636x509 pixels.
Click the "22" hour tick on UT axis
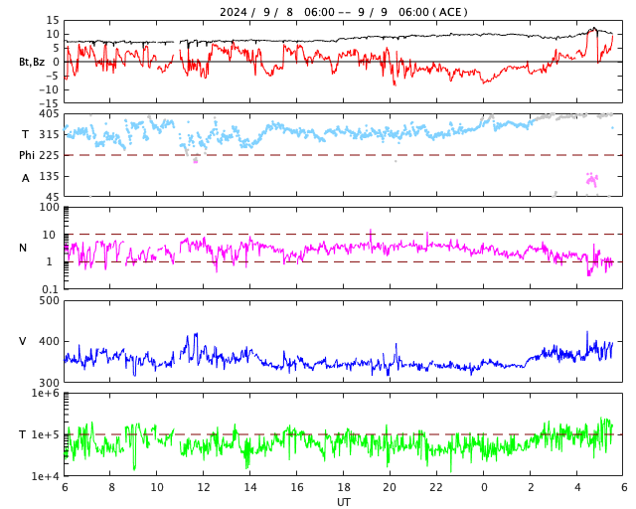pyautogui.click(x=436, y=487)
